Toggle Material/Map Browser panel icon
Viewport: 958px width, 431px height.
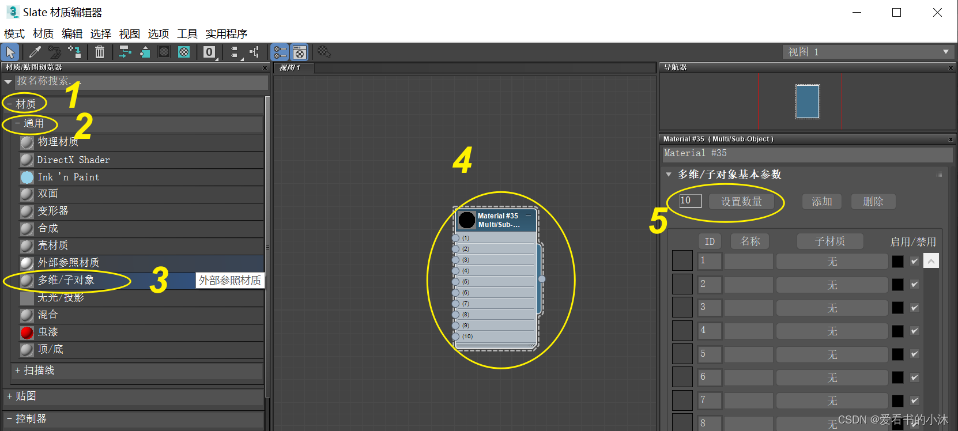tap(280, 52)
